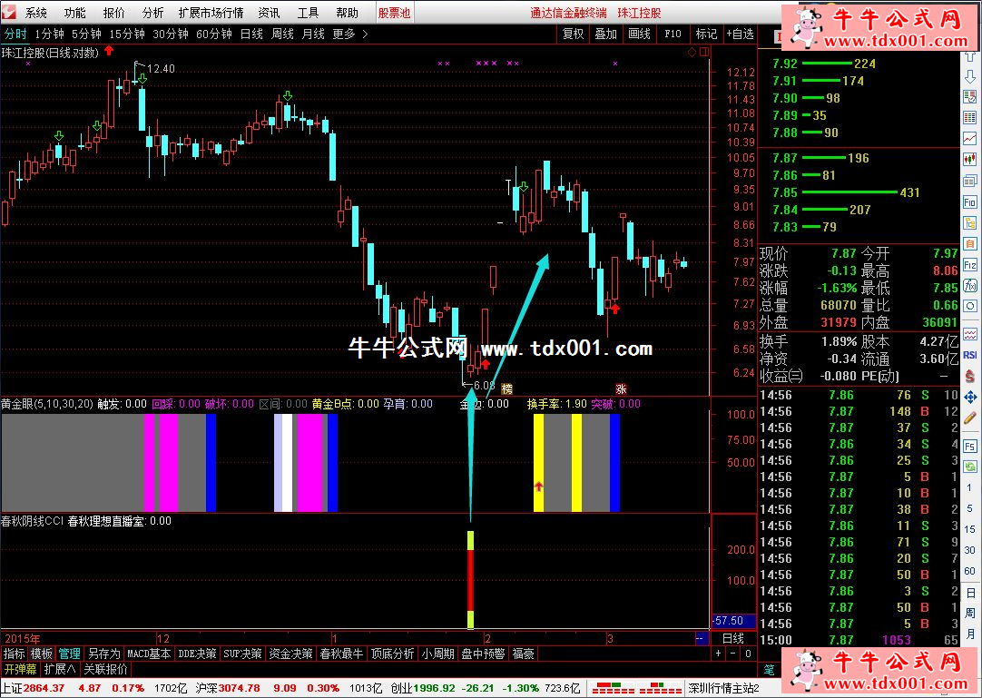Switch to 1-minute period in sidebar
This screenshot has height=698, width=982.
pyautogui.click(x=969, y=487)
